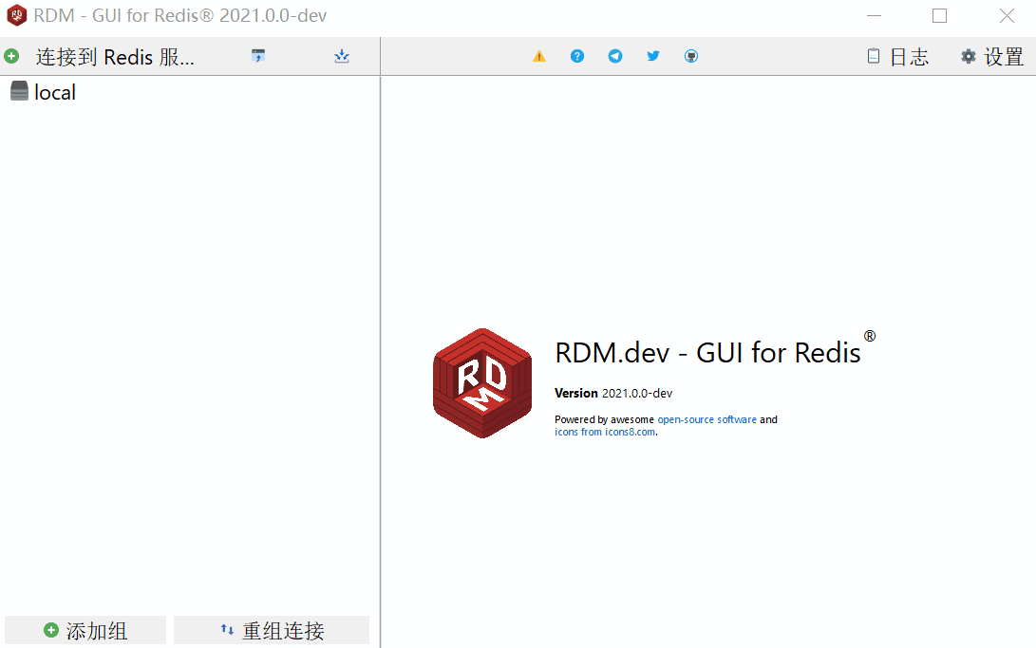Open the 日志 log panel
Screen dimensions: 1036x648
pos(897,57)
